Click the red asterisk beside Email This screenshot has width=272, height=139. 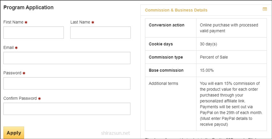(16, 48)
